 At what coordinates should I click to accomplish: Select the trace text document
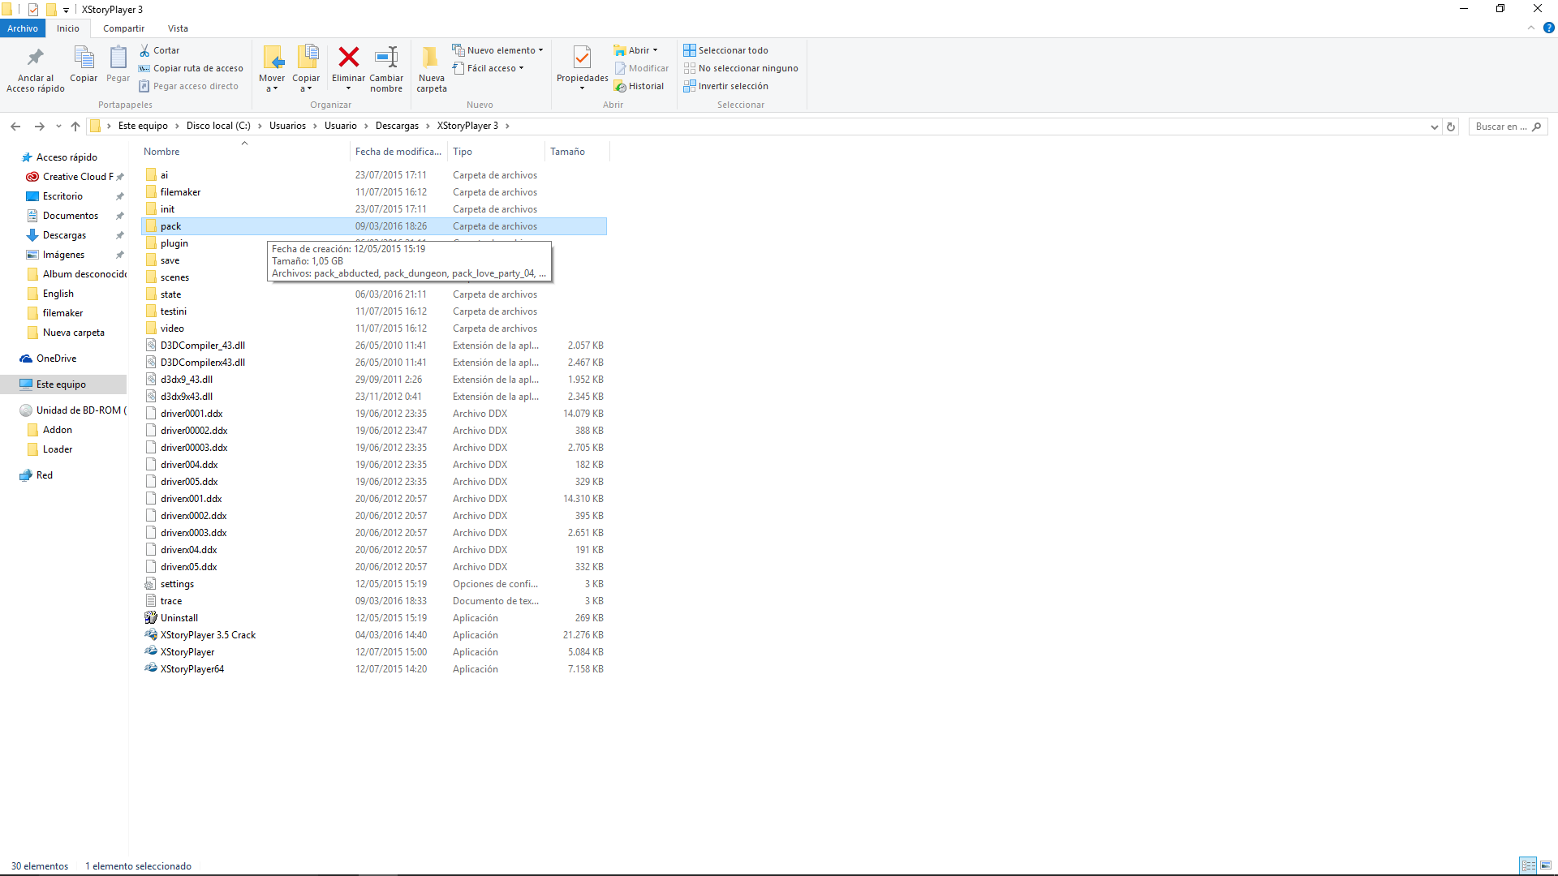[x=374, y=601]
